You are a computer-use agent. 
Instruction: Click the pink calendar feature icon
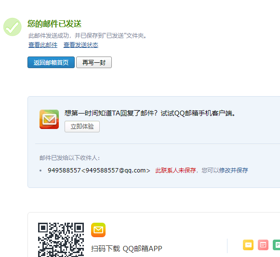point(263,245)
